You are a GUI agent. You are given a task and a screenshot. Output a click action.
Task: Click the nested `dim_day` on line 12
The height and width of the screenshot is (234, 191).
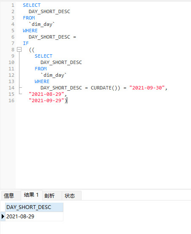coord(54,75)
